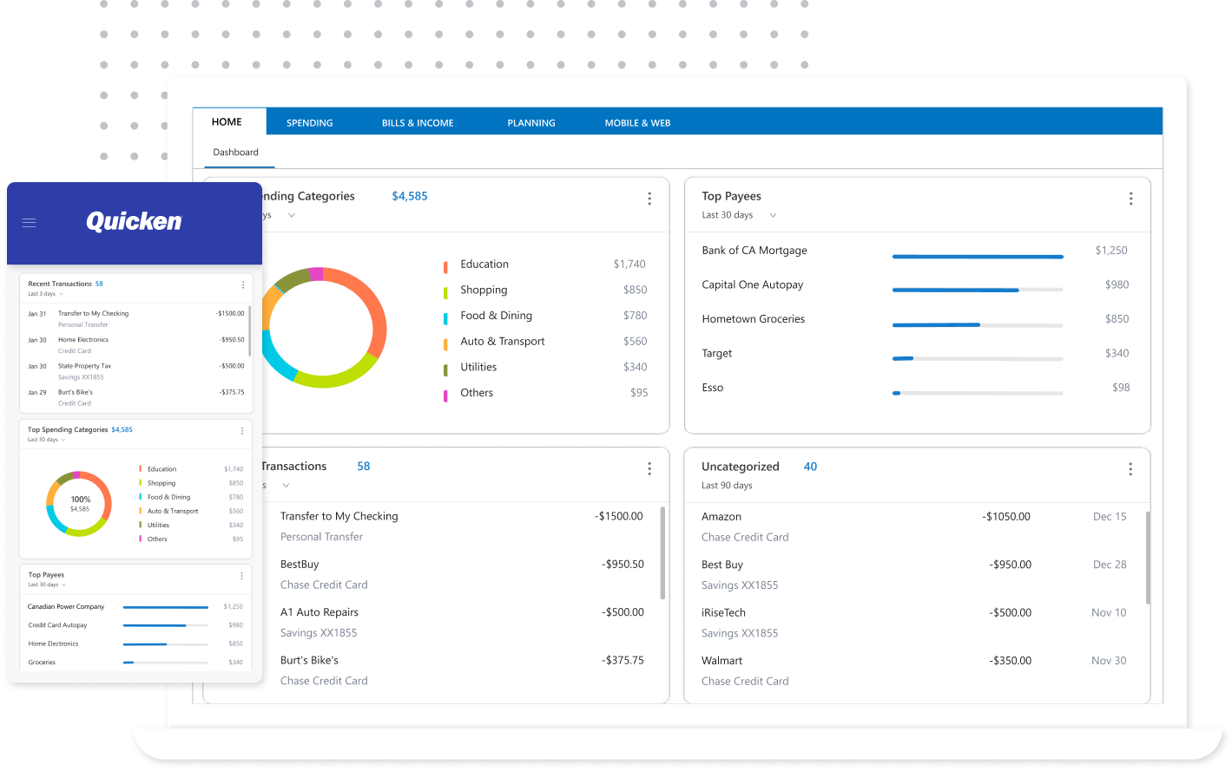Select the Mobile & Web tab
This screenshot has height=771, width=1232.
[637, 122]
